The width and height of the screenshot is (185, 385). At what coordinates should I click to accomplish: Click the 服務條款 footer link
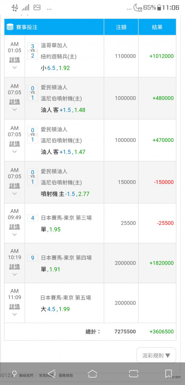pyautogui.click(x=66, y=375)
